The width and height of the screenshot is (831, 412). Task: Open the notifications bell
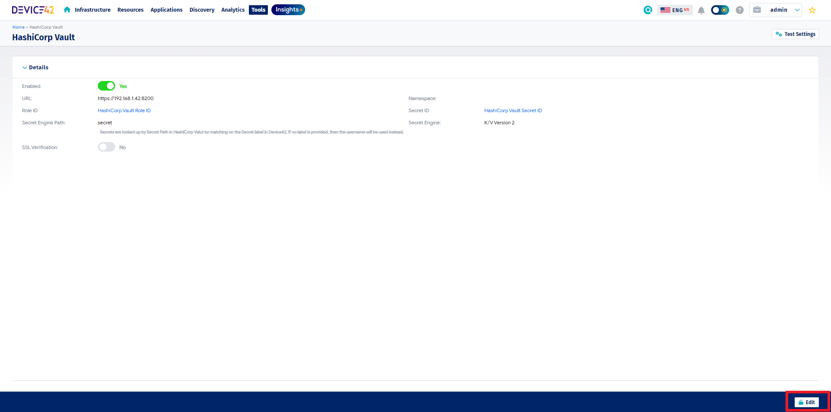coord(701,10)
